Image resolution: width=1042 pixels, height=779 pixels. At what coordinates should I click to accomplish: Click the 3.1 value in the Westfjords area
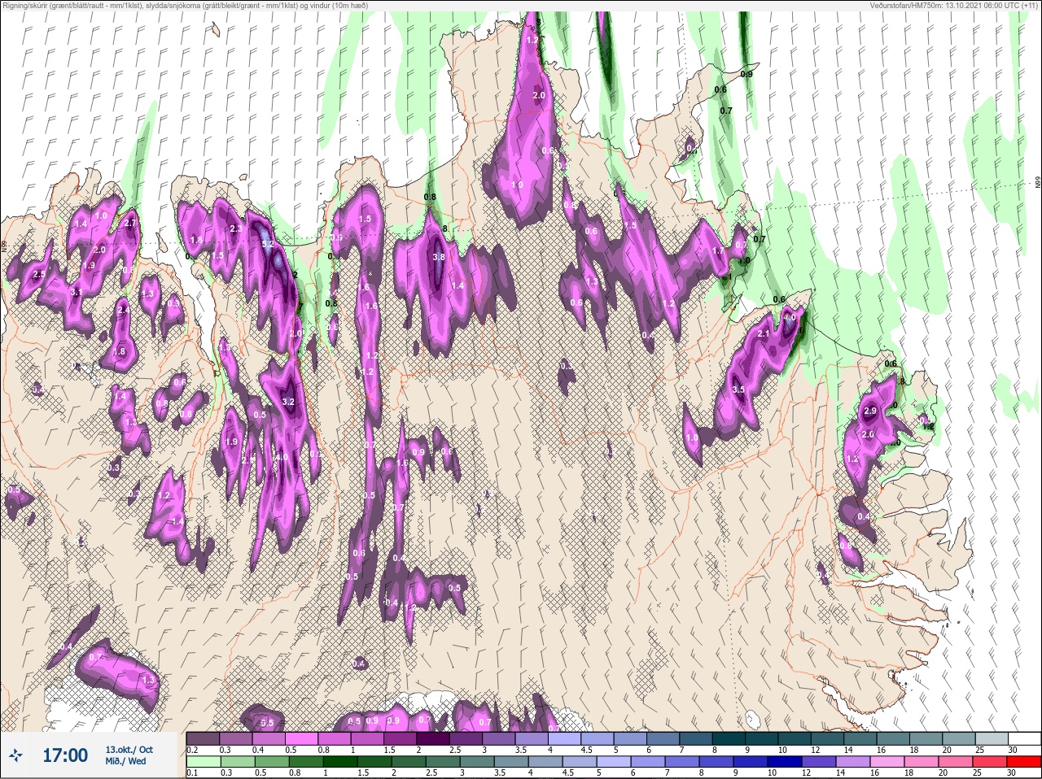[77, 292]
